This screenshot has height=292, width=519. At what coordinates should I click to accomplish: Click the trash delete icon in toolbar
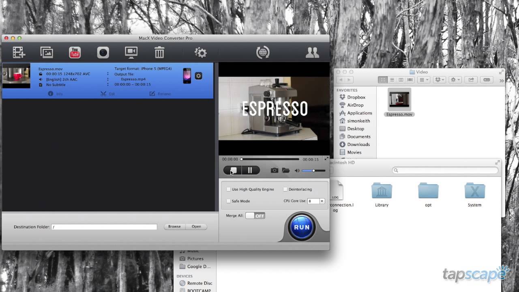coord(159,52)
